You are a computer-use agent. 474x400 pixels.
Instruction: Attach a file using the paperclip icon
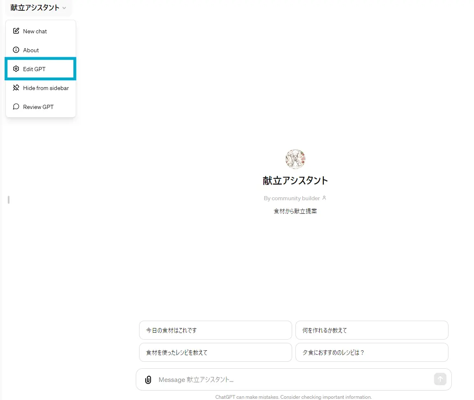click(x=148, y=379)
